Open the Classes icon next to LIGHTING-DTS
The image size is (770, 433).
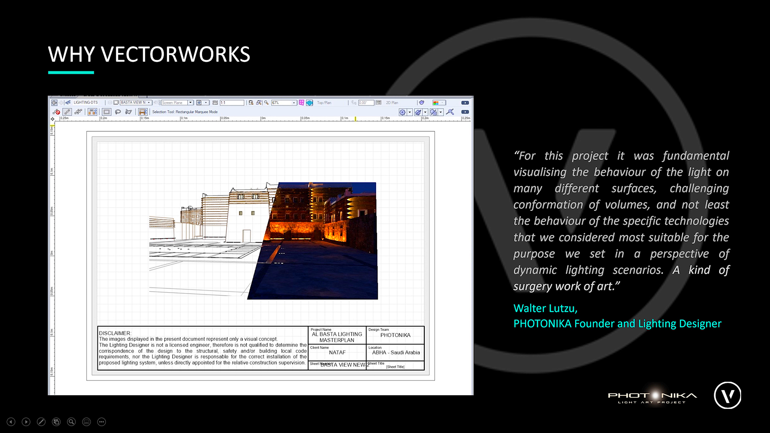pyautogui.click(x=68, y=103)
